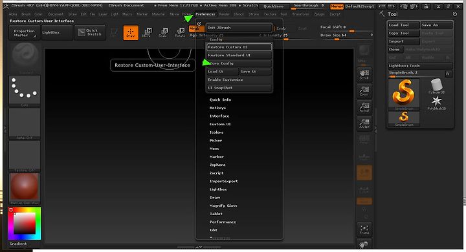The image size is (466, 252).
Task: Click the Scroll canvas icon
Action: [364, 74]
